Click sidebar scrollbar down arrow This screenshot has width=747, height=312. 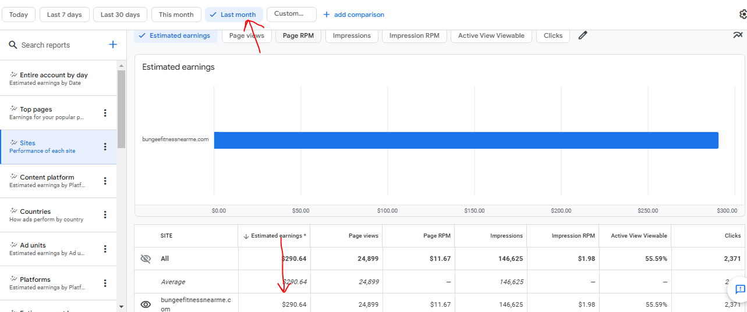[121, 306]
